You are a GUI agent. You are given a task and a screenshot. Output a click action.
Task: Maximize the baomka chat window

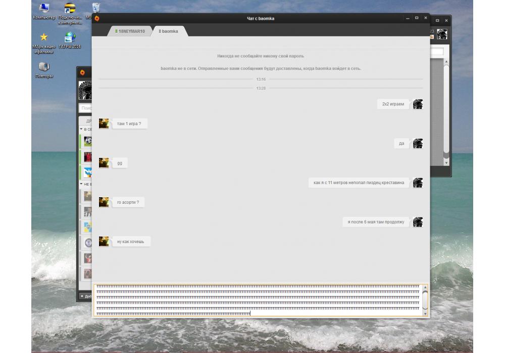[x=416, y=18]
